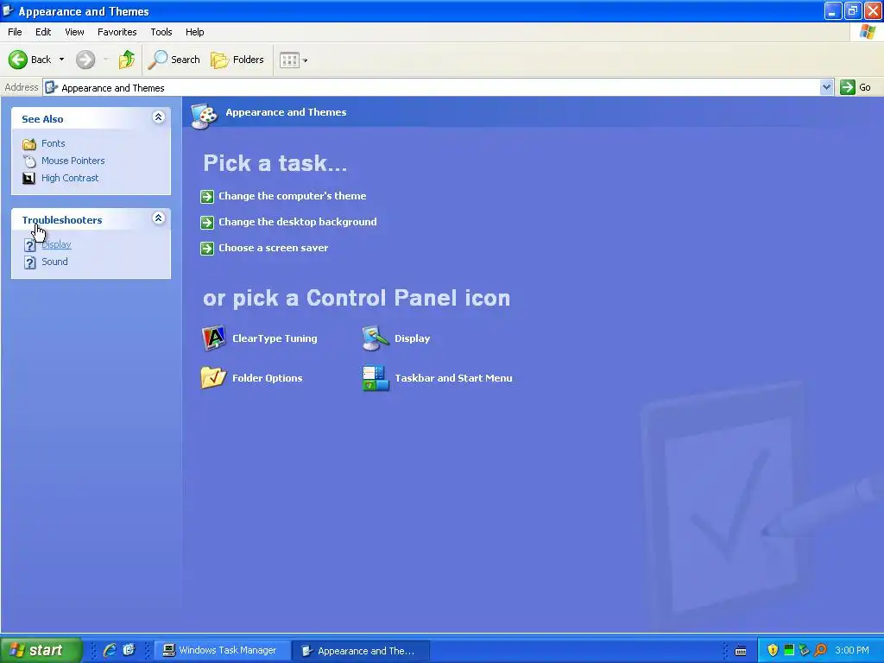
Task: Click Choose a screen saver link
Action: coord(274,248)
